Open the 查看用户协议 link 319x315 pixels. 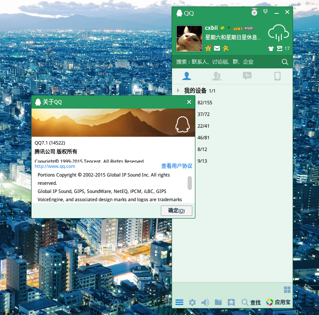point(177,166)
